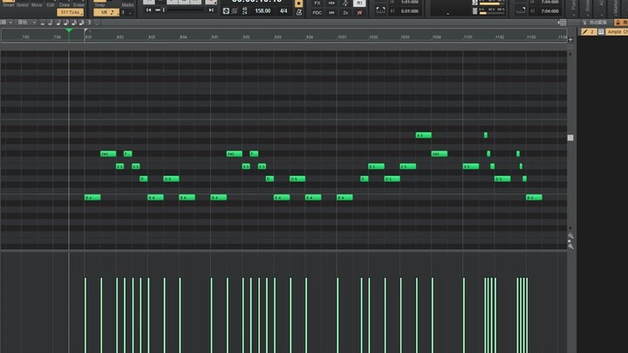Toggle triplet '3' in note duration row

click(x=89, y=23)
